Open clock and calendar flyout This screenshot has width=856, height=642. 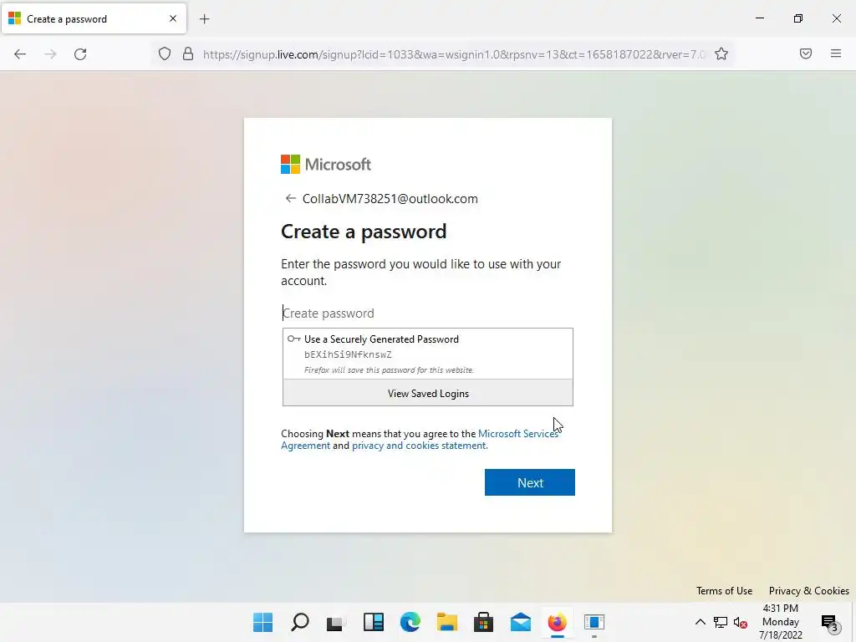[780, 622]
